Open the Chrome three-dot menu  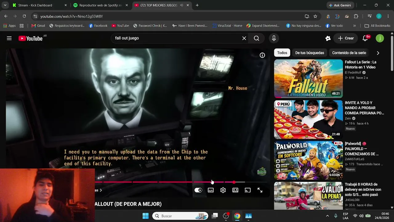[388, 16]
